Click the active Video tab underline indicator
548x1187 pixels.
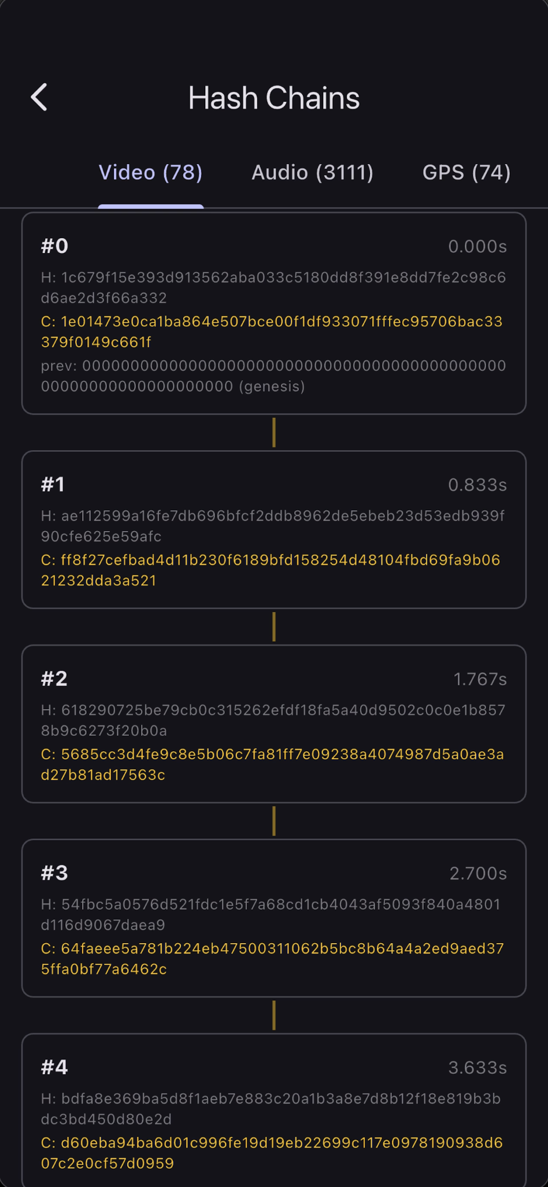coord(150,203)
